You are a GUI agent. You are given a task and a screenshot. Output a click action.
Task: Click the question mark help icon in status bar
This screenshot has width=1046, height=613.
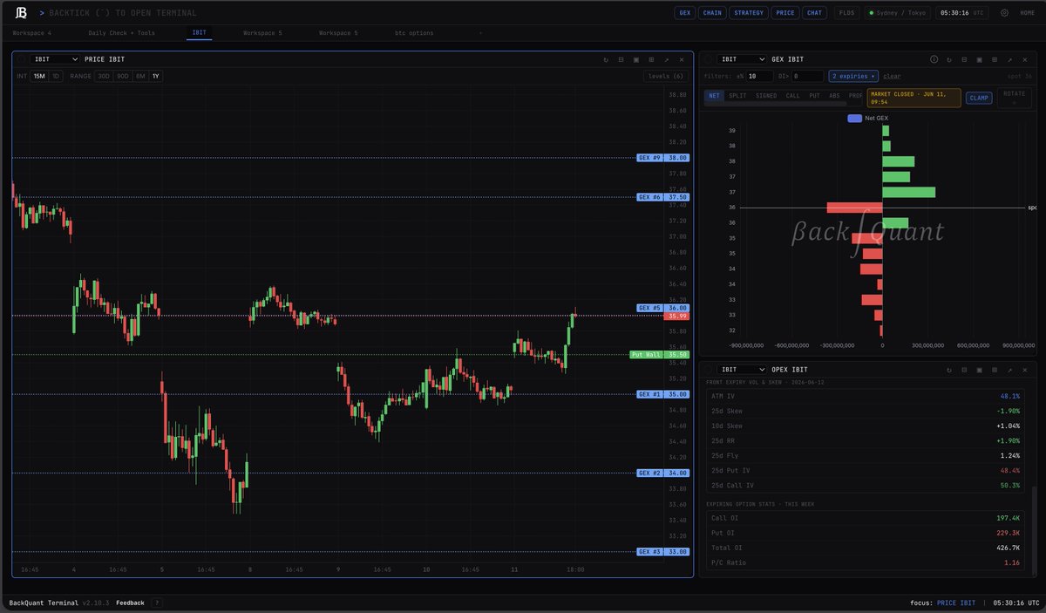pos(157,603)
